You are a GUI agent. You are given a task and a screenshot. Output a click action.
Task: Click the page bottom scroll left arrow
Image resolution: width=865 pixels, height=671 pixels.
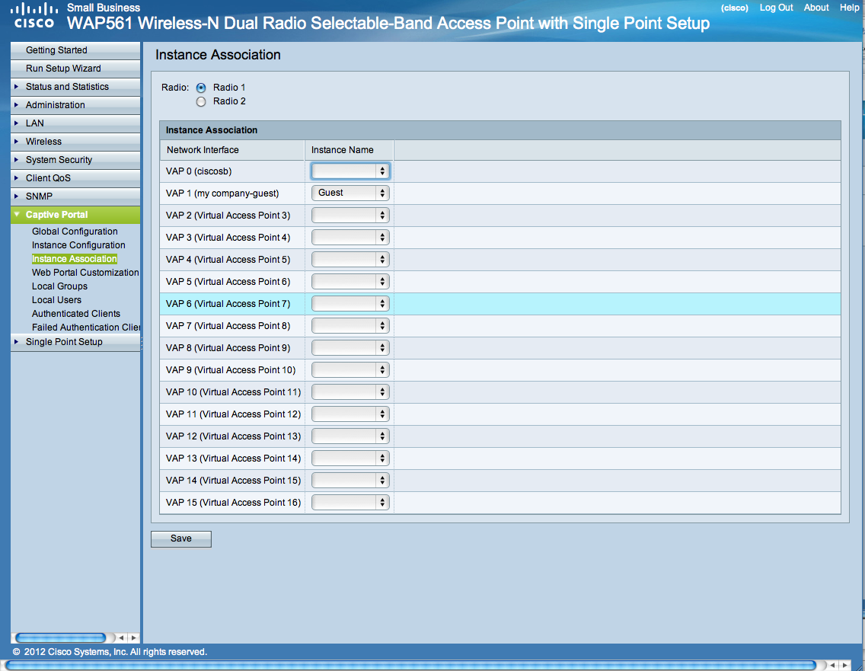[x=832, y=666]
